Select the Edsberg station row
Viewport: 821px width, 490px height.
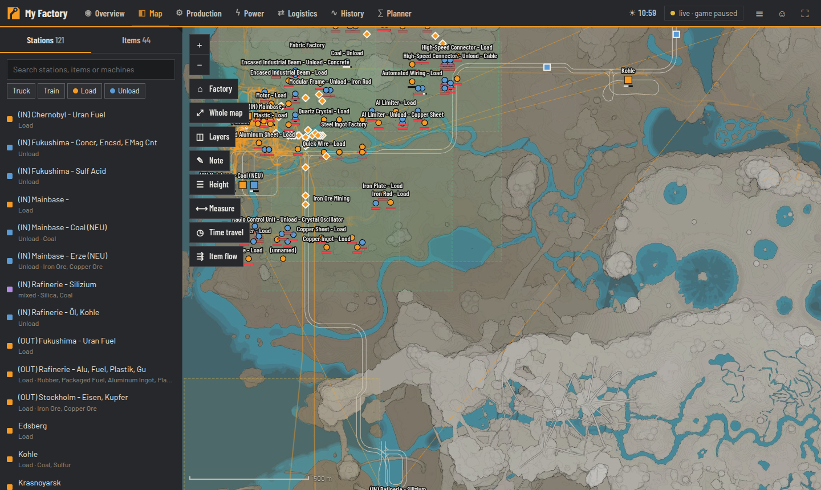click(91, 431)
